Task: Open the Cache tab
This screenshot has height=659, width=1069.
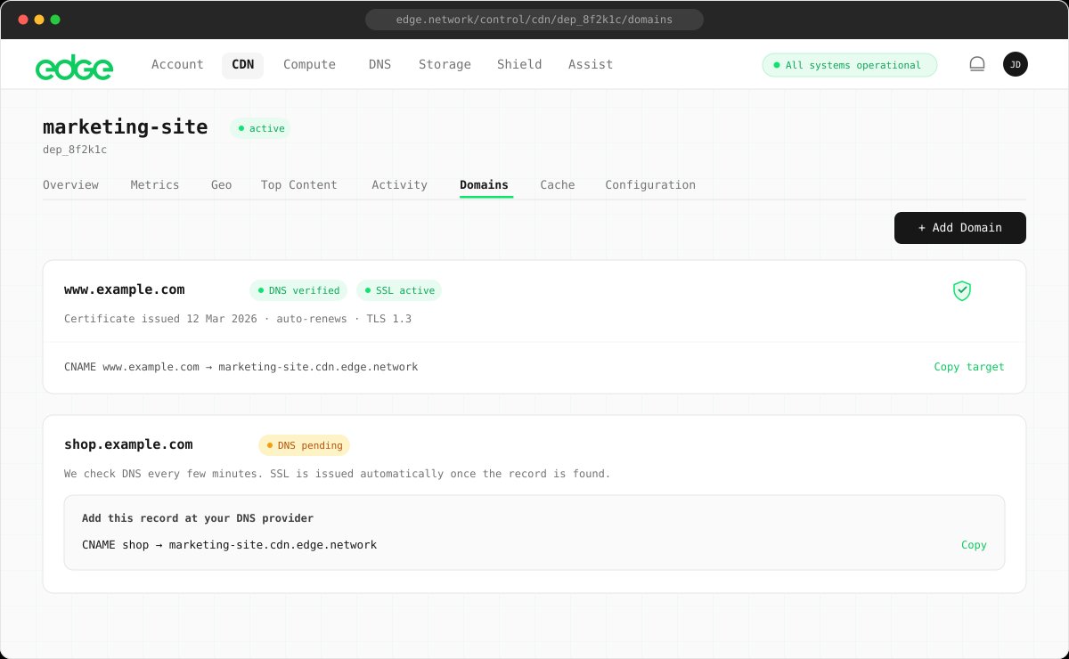Action: (x=558, y=185)
